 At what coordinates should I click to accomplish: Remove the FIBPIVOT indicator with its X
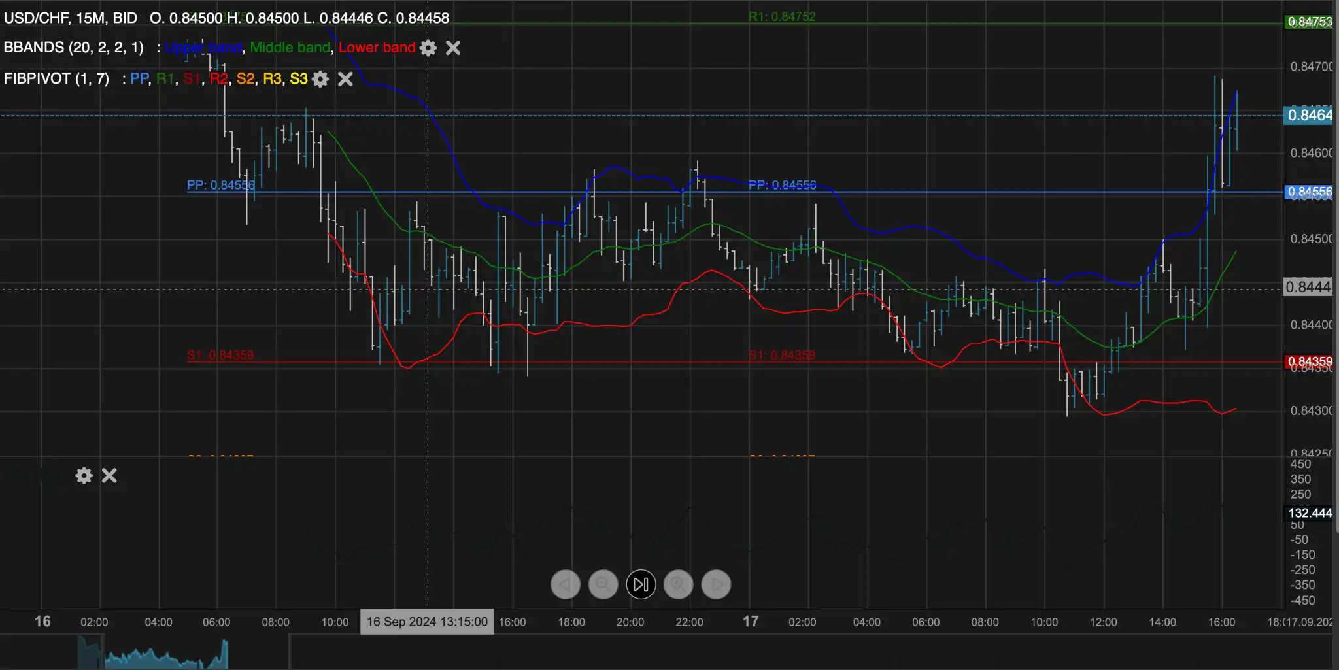pos(345,79)
